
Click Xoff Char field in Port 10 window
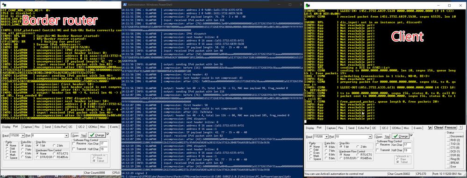point(408,150)
